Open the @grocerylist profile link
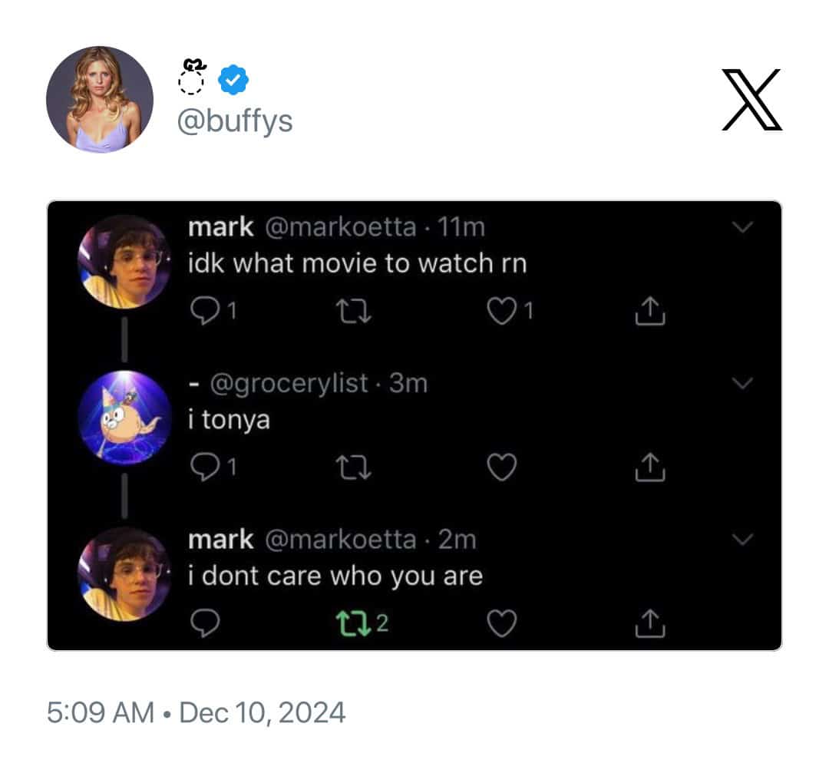Screen dimensions: 829x773 (x=289, y=382)
